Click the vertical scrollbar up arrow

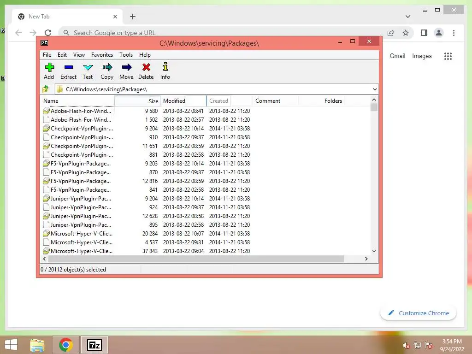[374, 100]
